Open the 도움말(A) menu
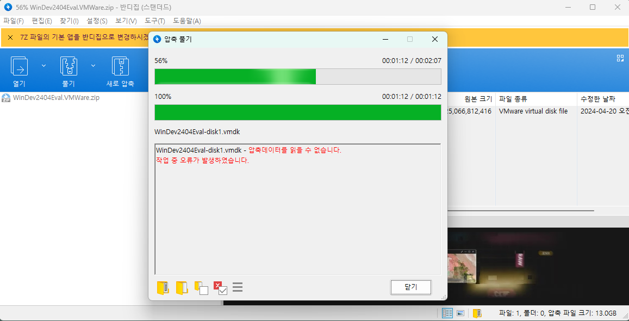This screenshot has width=629, height=321. coord(187,21)
